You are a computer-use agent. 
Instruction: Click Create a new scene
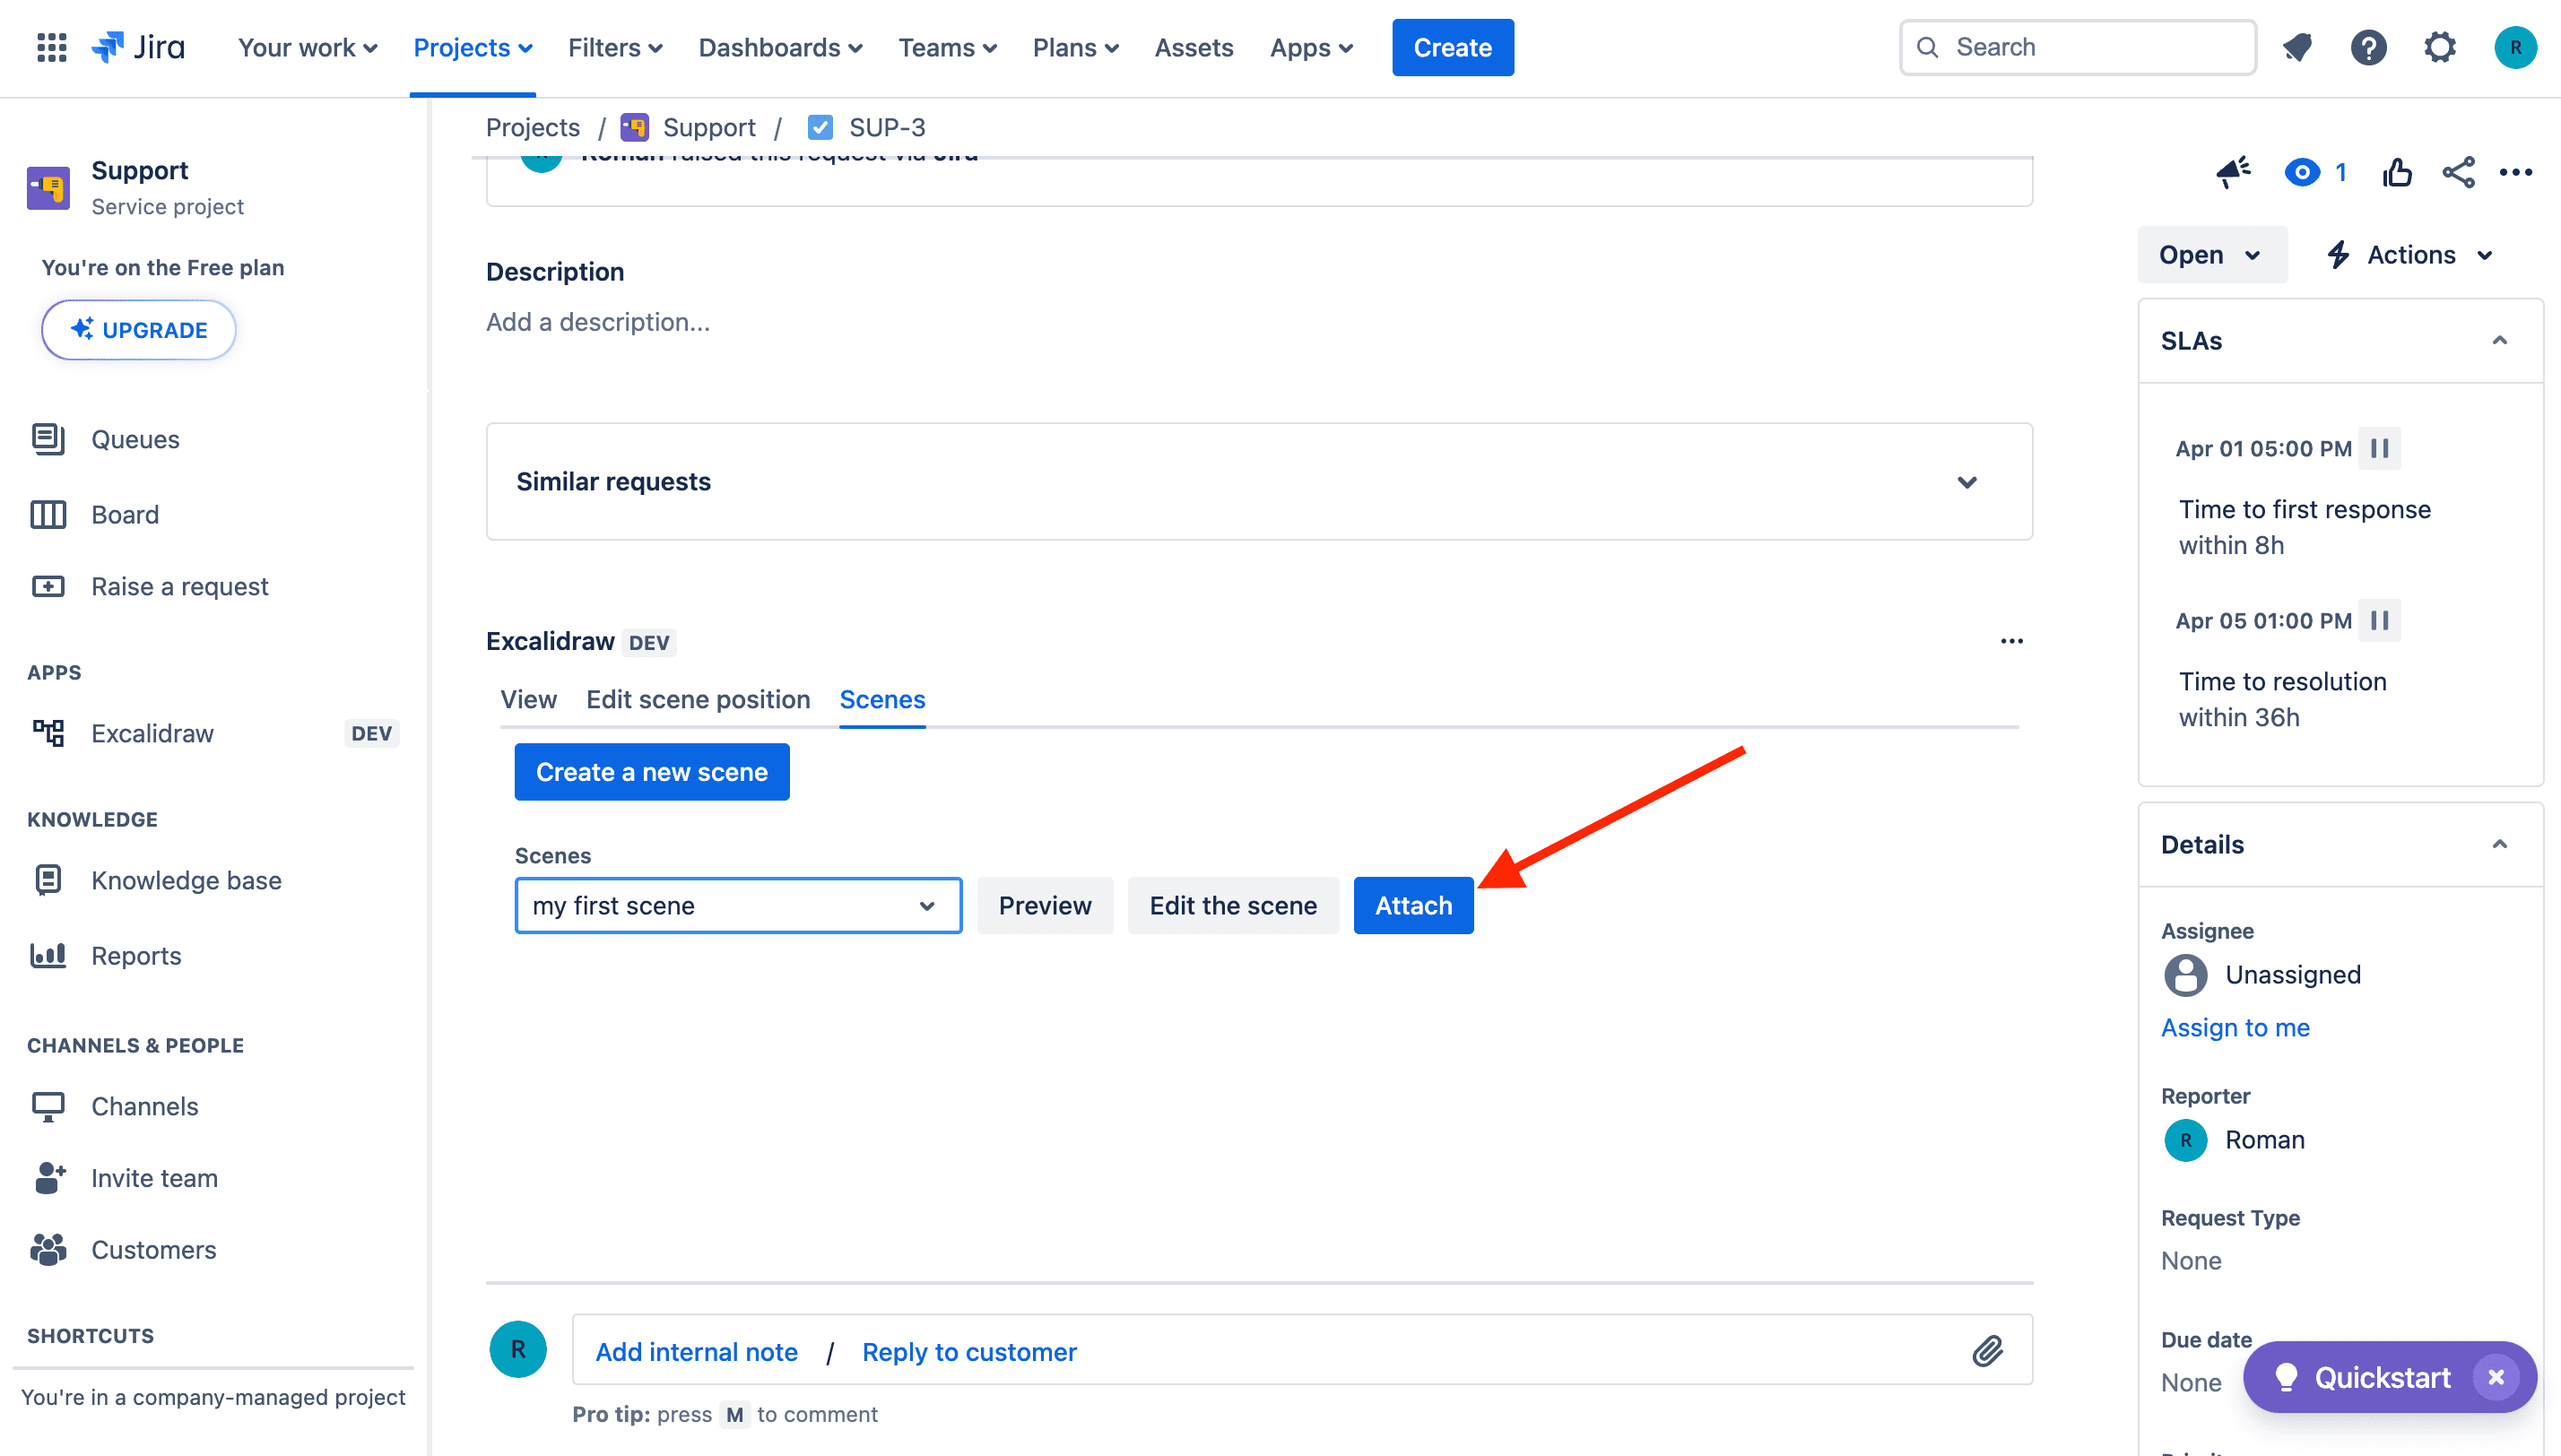(651, 771)
